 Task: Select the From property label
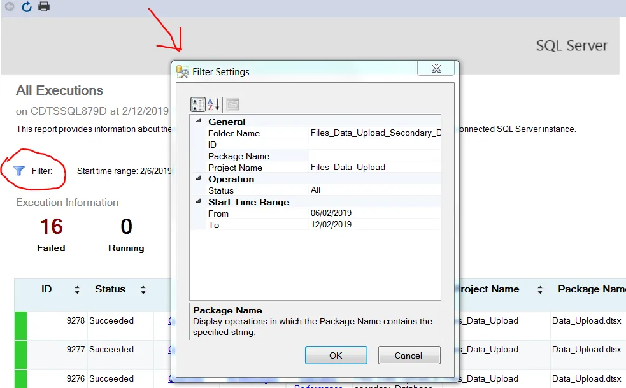(x=218, y=214)
